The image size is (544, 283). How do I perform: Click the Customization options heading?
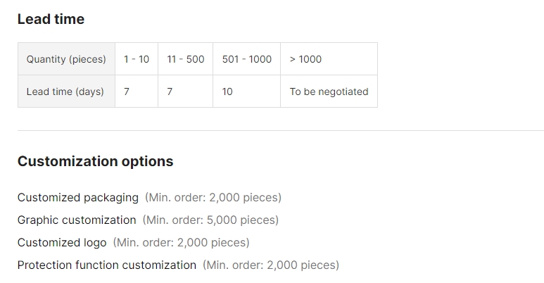coord(96,161)
